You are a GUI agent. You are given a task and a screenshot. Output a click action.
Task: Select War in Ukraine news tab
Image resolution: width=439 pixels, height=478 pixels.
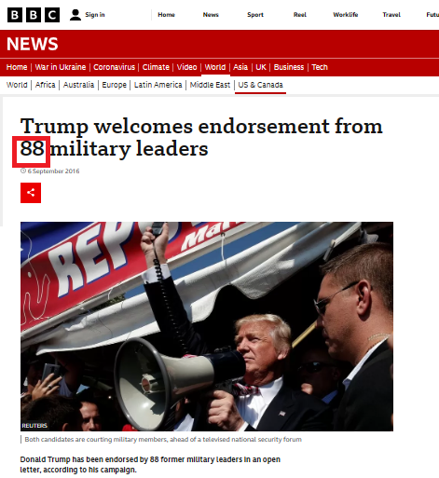click(61, 67)
